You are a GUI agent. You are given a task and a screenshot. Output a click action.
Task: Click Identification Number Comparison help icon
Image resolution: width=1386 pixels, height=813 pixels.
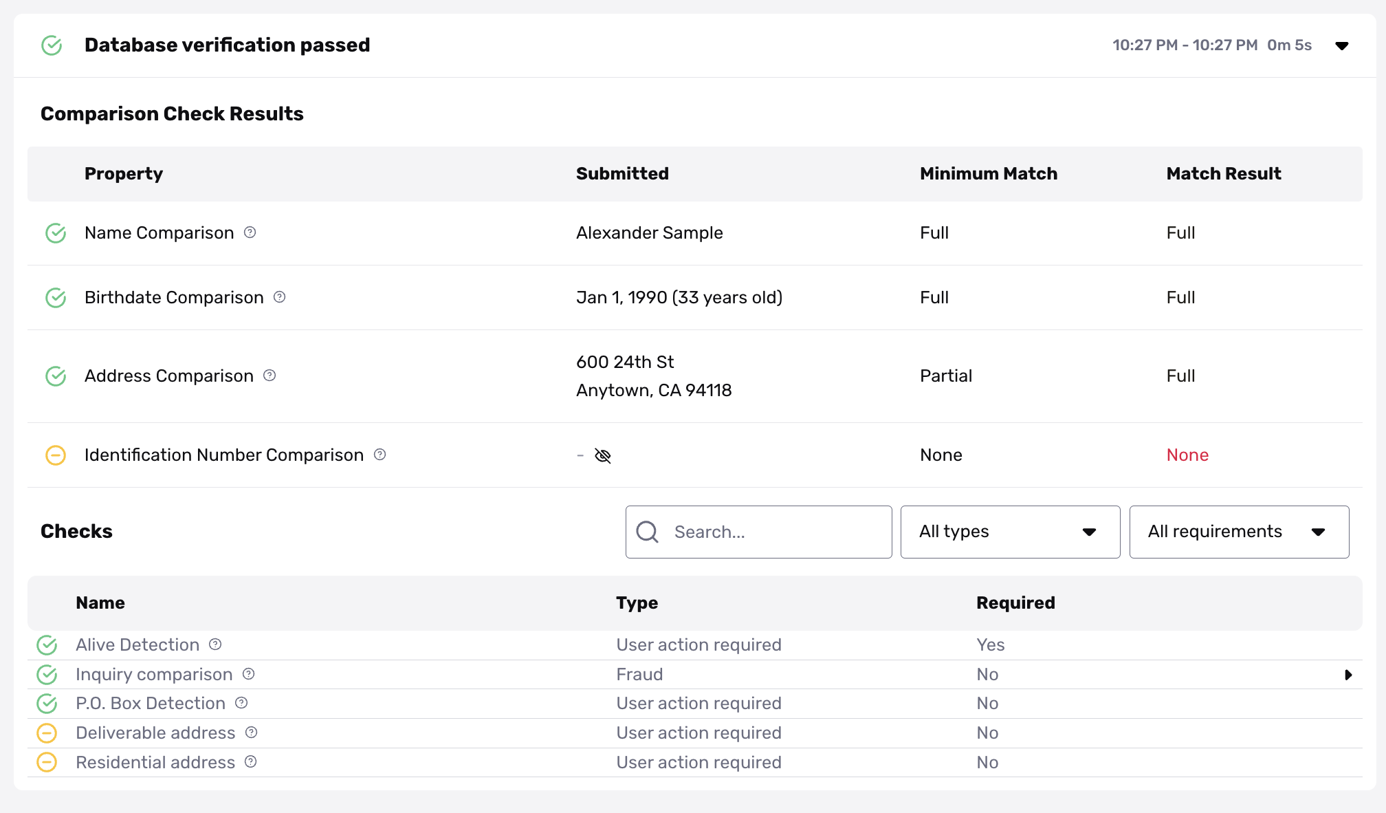379,455
